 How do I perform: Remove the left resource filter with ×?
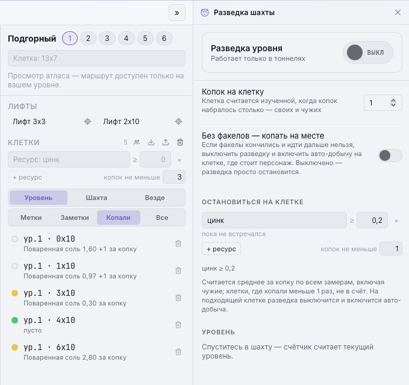179,160
